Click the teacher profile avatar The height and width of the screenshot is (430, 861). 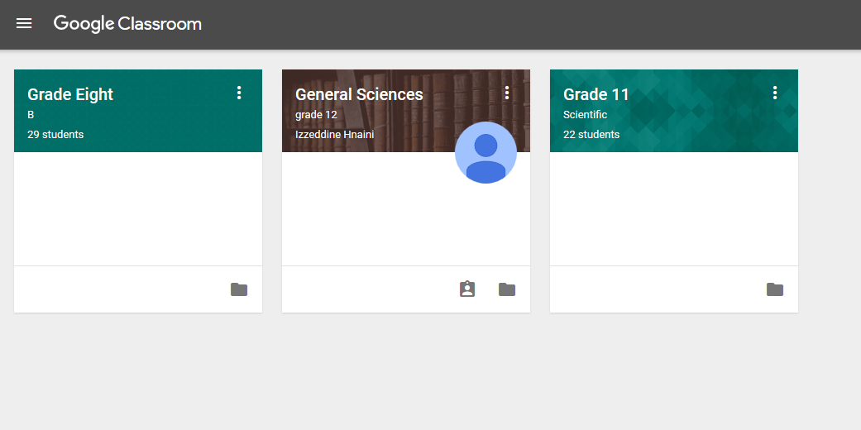(x=486, y=153)
